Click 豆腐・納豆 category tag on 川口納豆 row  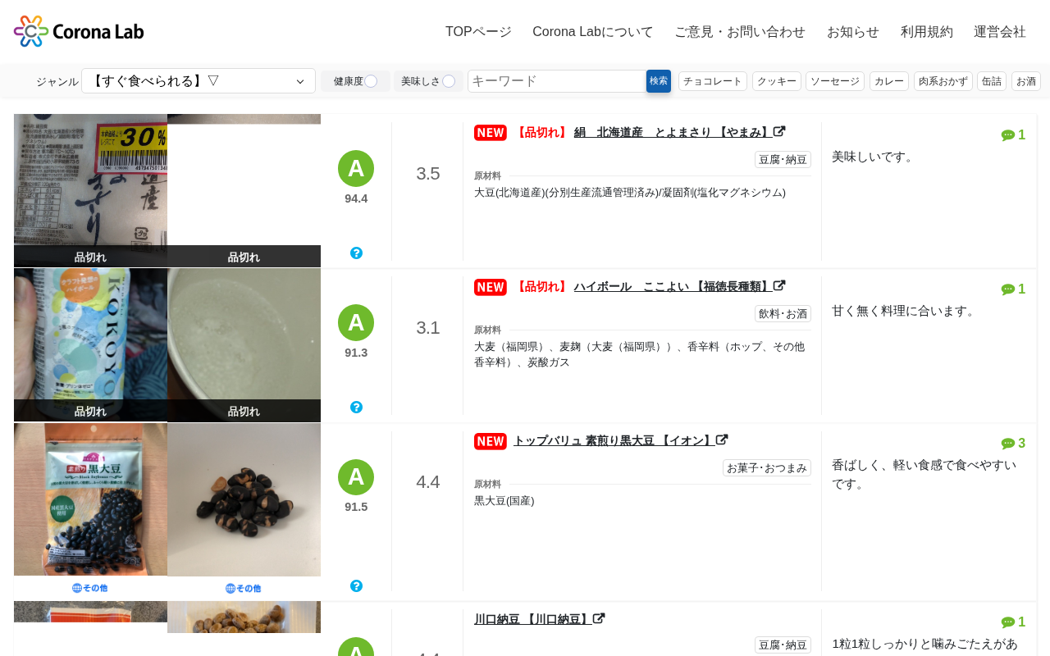coord(783,645)
